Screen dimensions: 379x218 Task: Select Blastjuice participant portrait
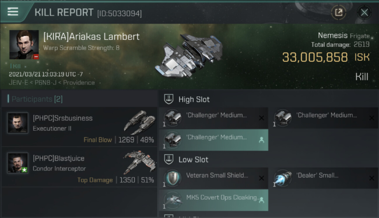coord(18,163)
